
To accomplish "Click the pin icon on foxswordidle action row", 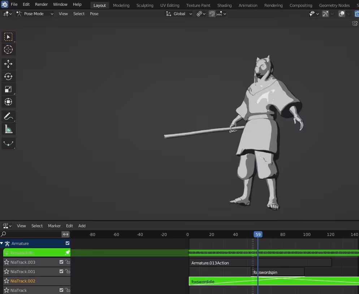I will tap(67, 253).
